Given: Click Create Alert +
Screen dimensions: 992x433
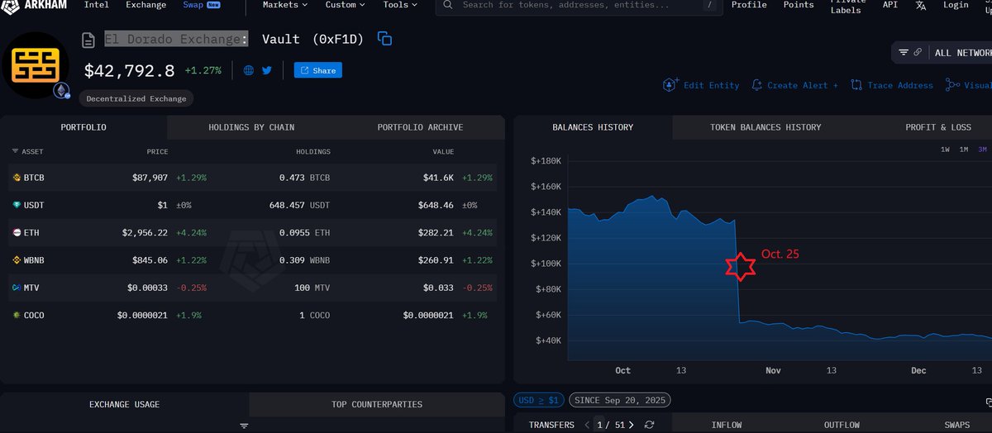Looking at the screenshot, I should [x=794, y=85].
